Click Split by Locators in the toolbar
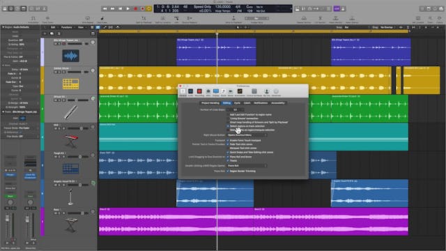 pyautogui.click(x=163, y=20)
